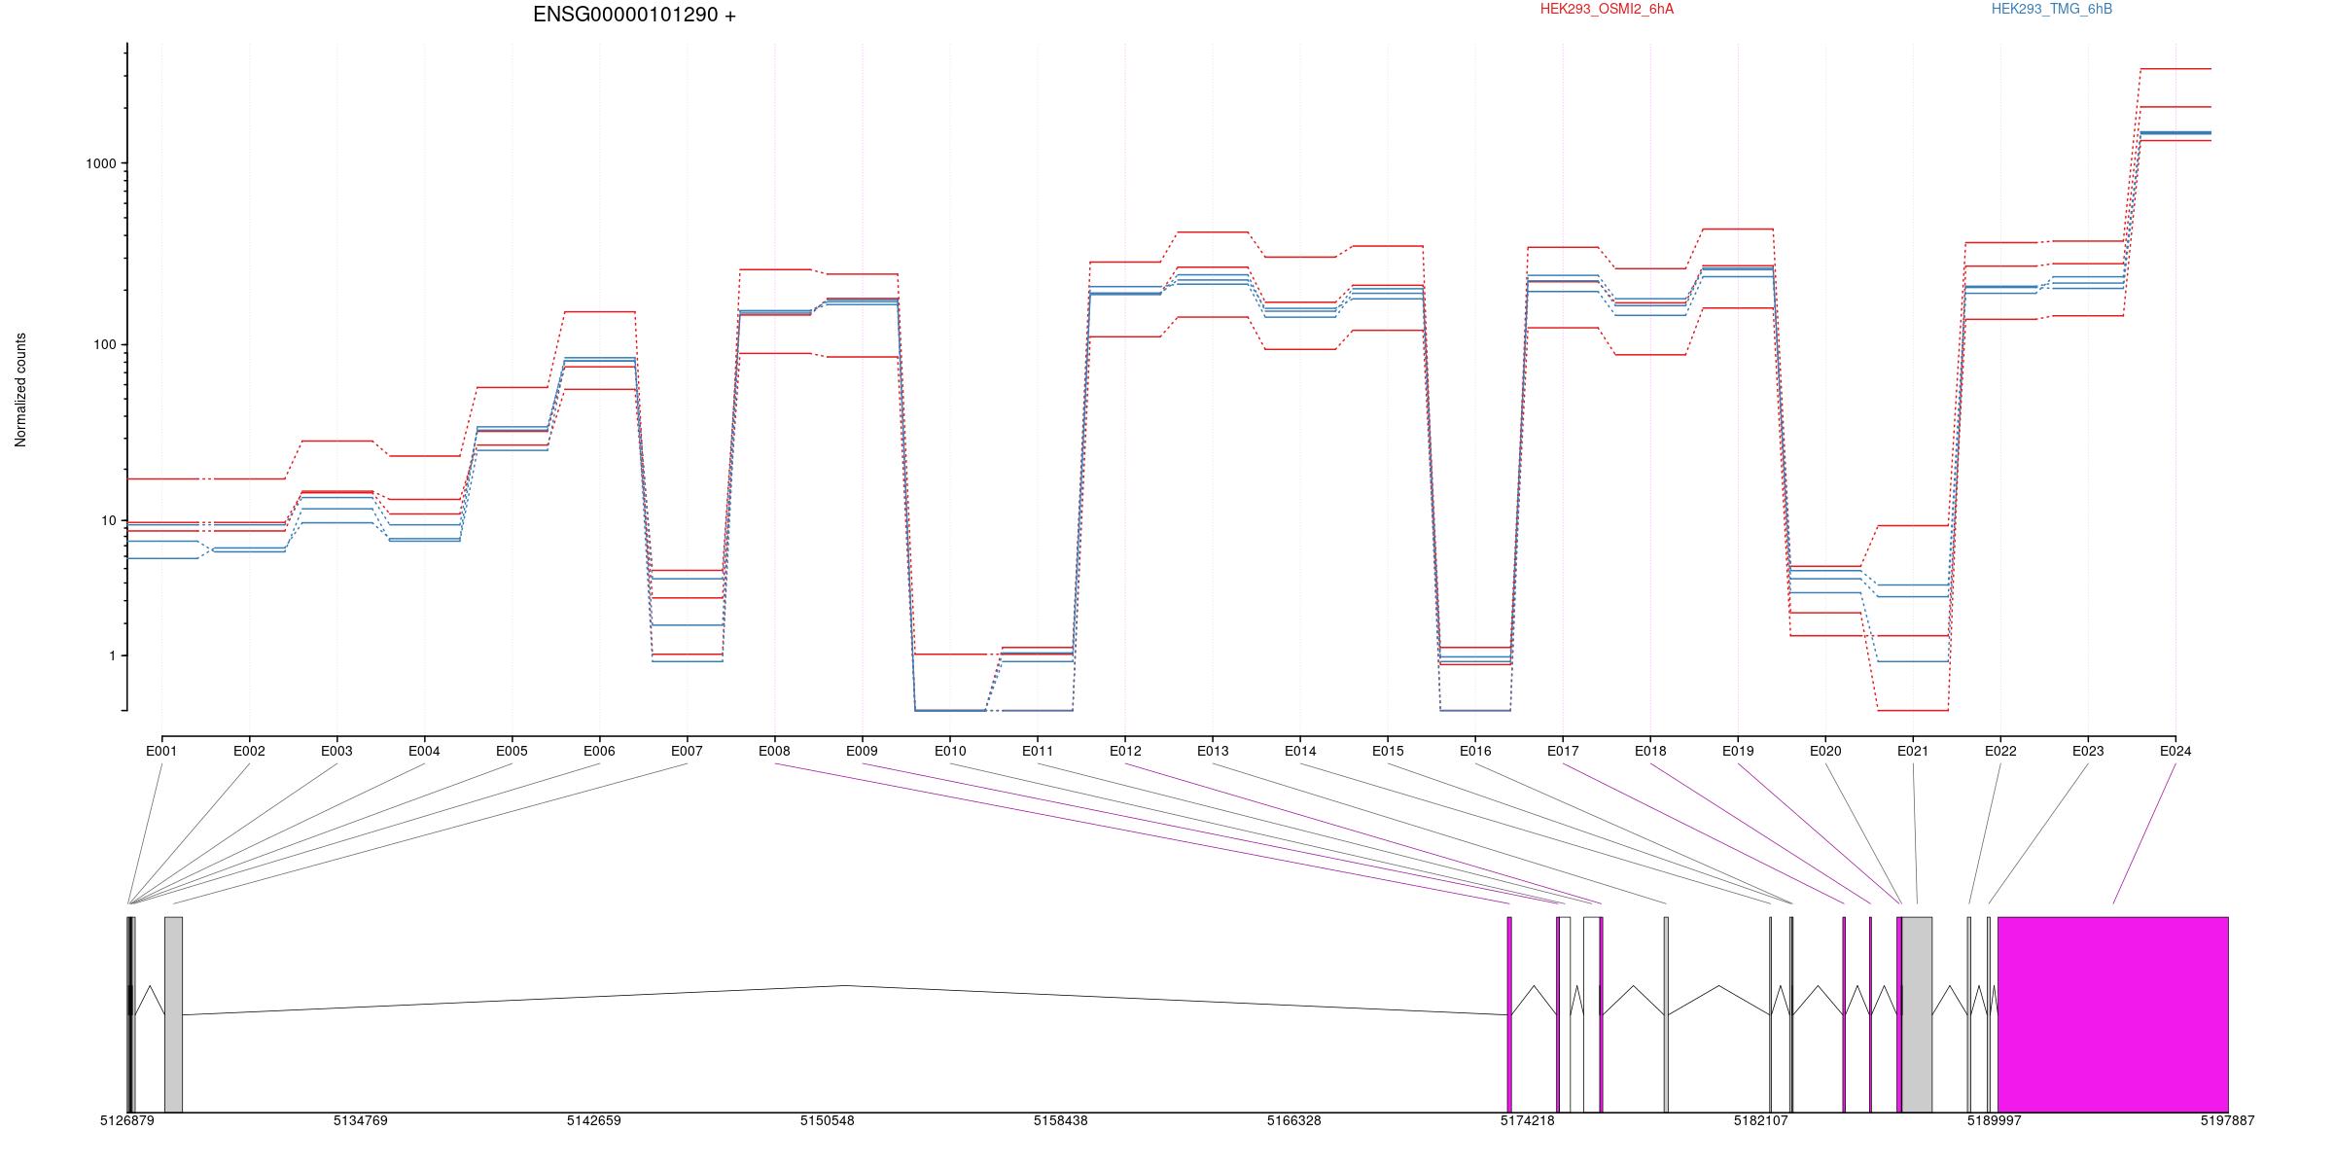Click genomic coordinate 5126879

(x=127, y=1120)
